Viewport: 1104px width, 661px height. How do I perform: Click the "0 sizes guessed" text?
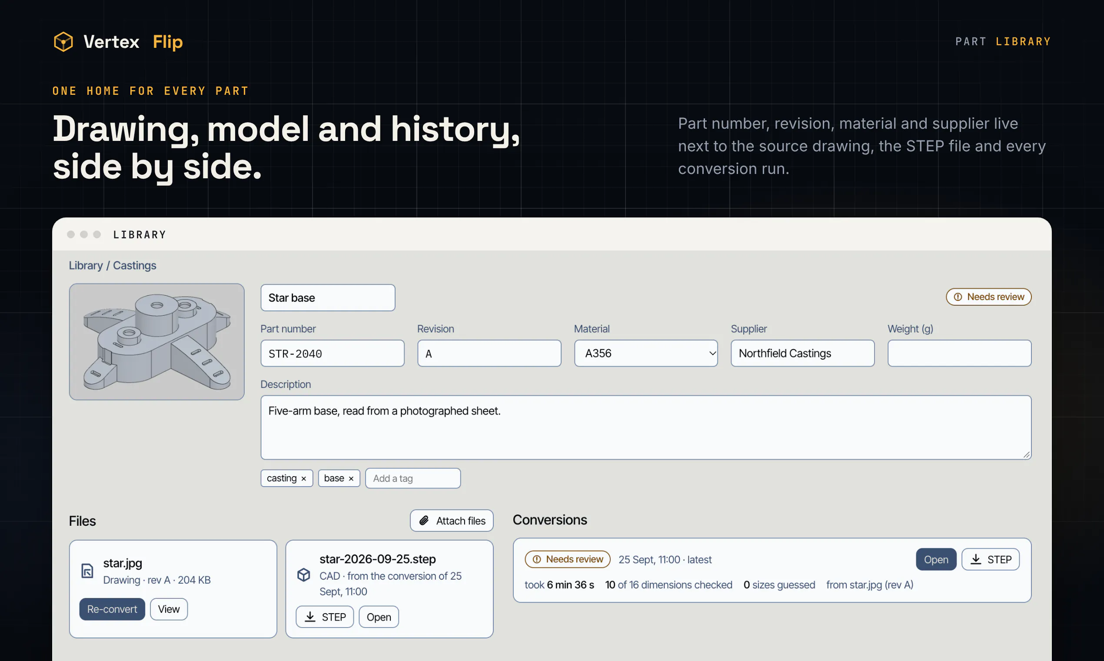pyautogui.click(x=779, y=585)
